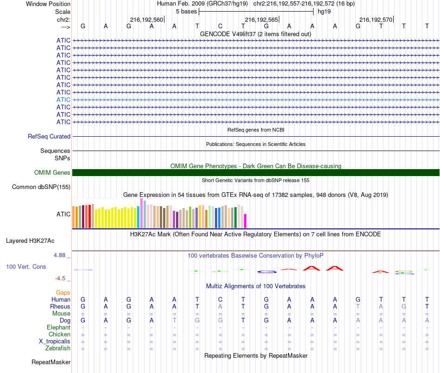Click the SNPs track label
This screenshot has width=440, height=373.
tap(63, 158)
